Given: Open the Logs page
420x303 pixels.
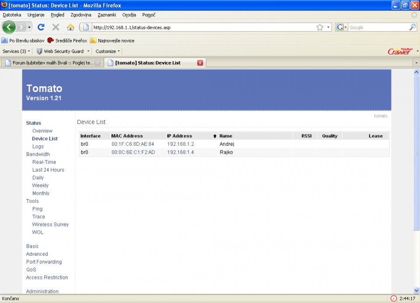Looking at the screenshot, I should (x=38, y=146).
